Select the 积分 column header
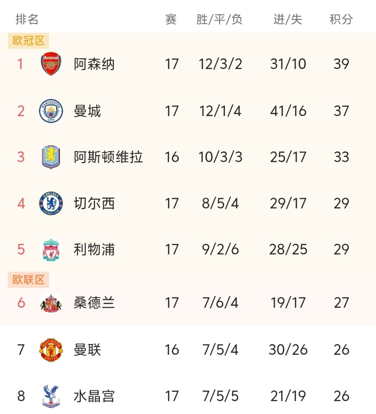The width and height of the screenshot is (376, 414). (341, 19)
